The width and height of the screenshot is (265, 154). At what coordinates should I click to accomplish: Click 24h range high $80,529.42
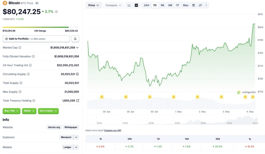(71, 31)
